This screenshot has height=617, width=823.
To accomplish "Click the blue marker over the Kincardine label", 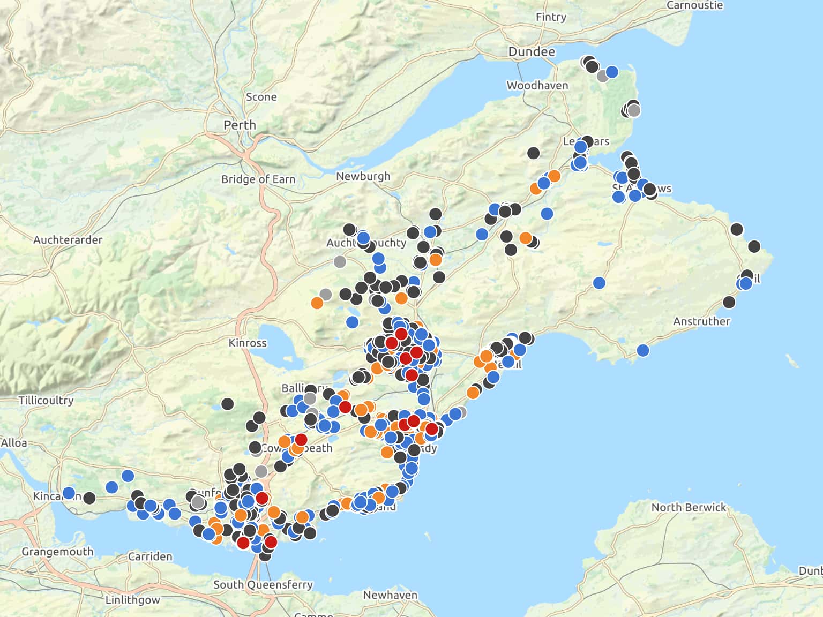I will (69, 493).
